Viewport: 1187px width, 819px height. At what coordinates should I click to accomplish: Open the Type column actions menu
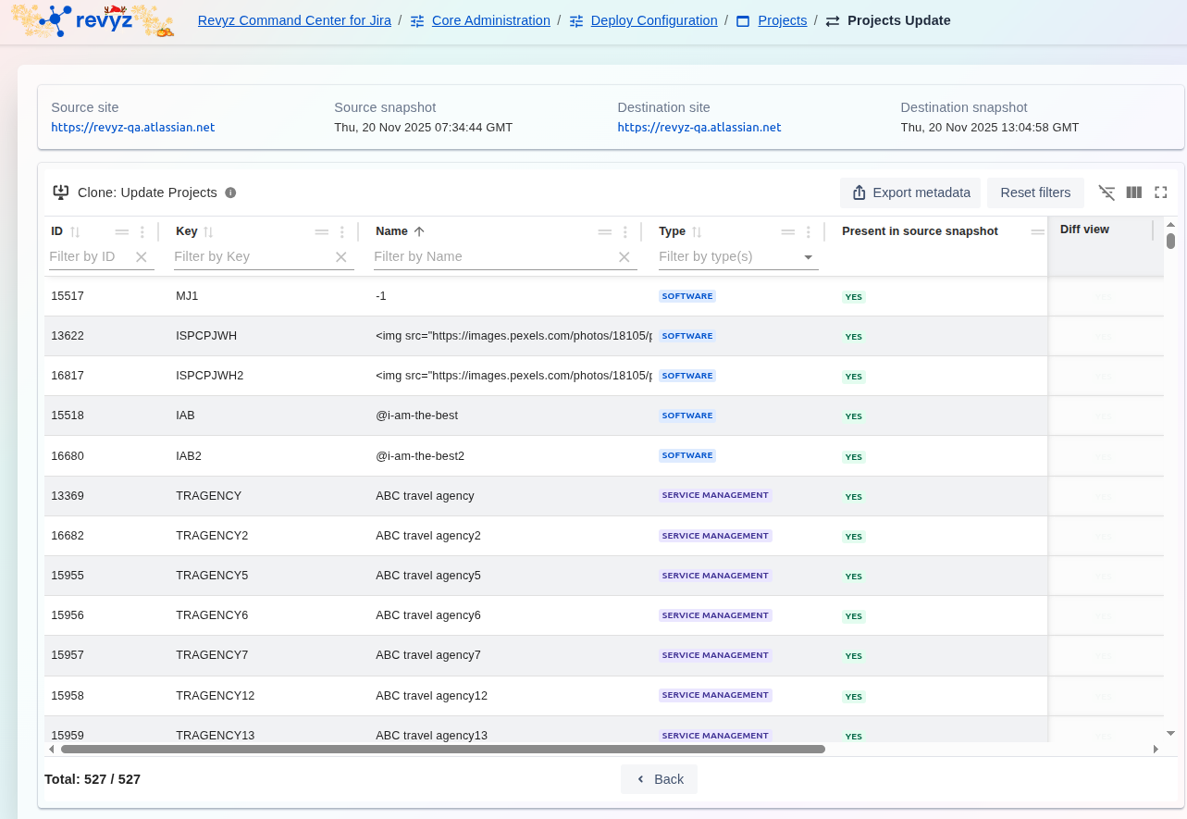pos(809,232)
